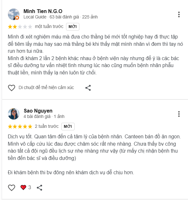188x200 pixels.
Task: Open Sao Nguyen's profile picture
Action: pos(14,114)
